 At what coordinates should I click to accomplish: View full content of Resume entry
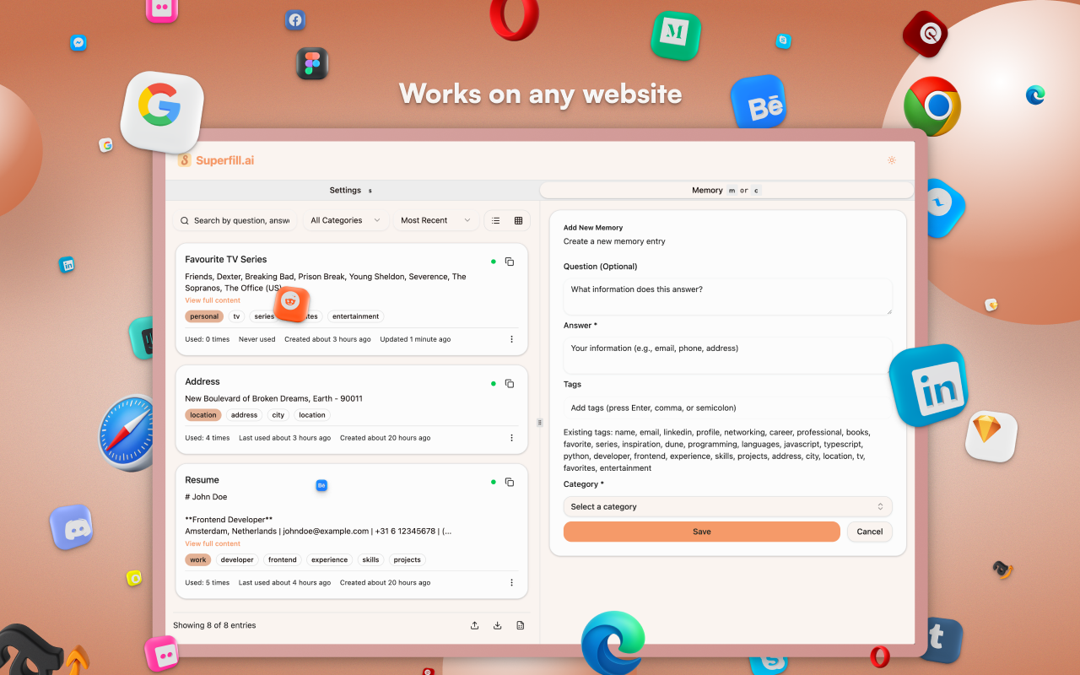213,543
